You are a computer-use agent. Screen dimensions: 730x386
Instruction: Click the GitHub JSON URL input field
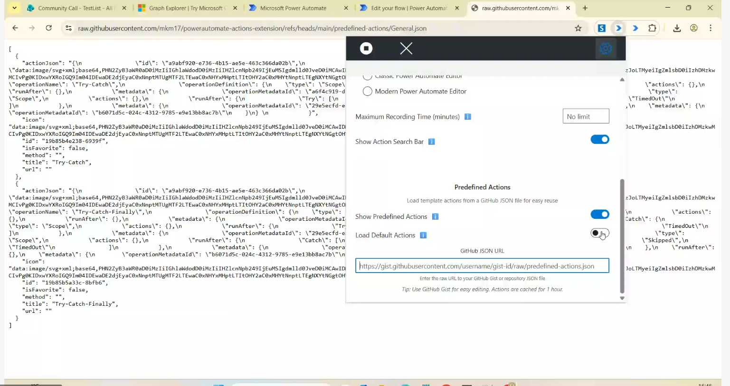[482, 266]
